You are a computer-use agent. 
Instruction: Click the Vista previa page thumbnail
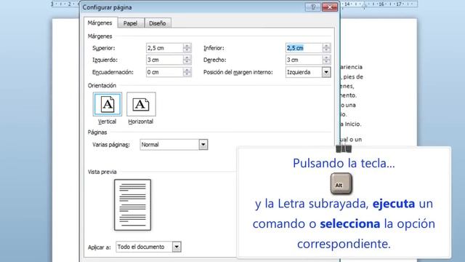pos(132,205)
